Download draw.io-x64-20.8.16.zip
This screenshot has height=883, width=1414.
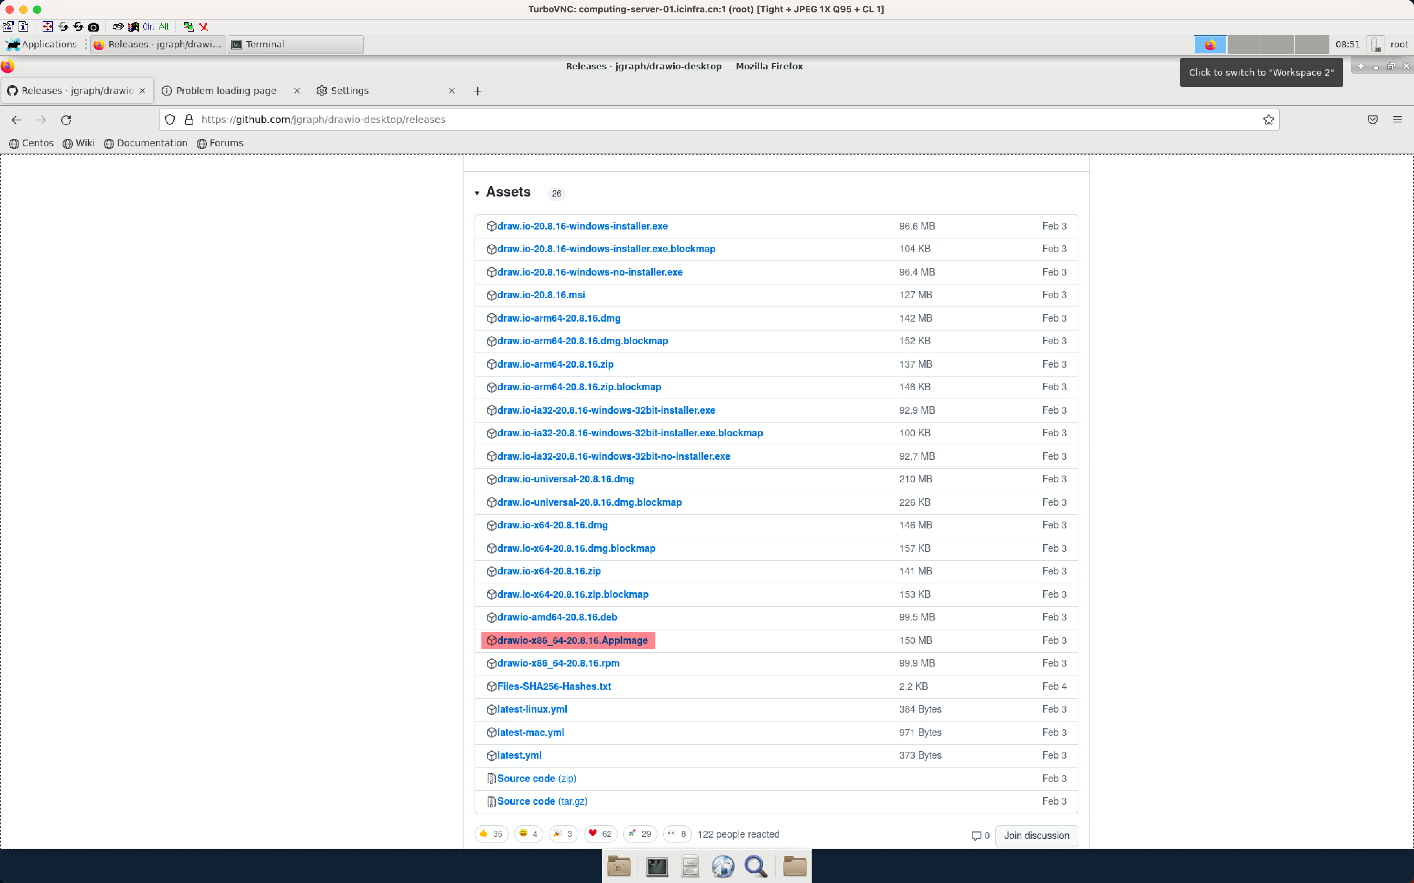(x=549, y=571)
